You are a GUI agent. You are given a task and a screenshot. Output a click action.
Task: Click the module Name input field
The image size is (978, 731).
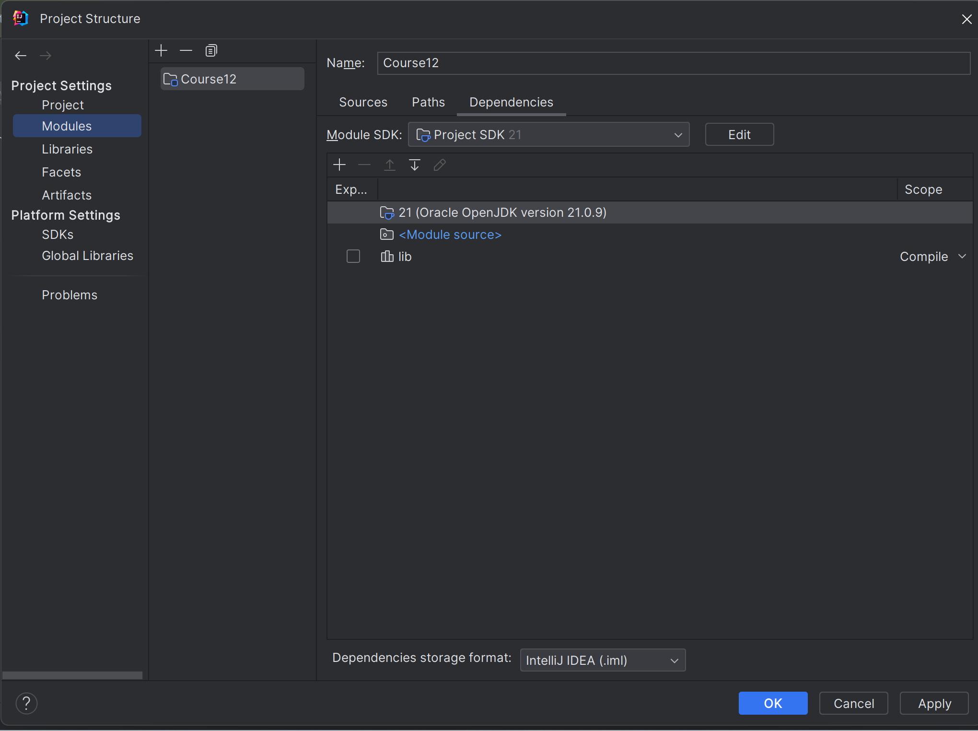point(674,63)
